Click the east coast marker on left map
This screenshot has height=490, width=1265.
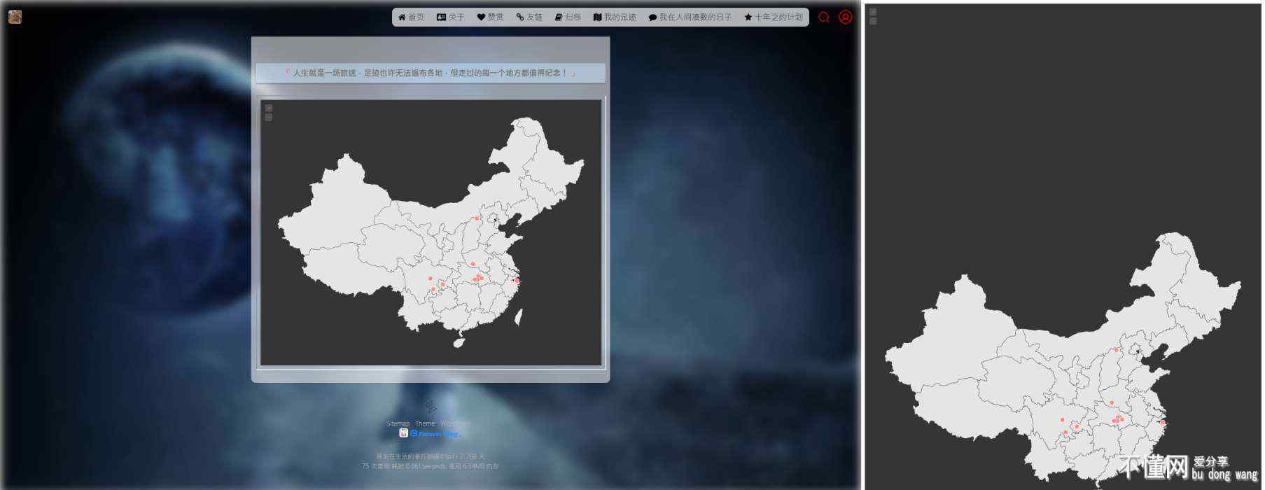click(x=517, y=281)
